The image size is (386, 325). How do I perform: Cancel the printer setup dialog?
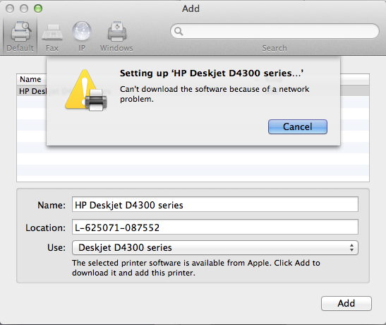[x=298, y=127]
